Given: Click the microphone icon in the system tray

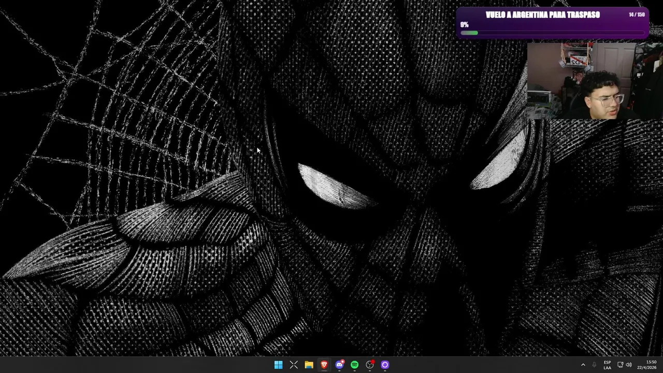Looking at the screenshot, I should pyautogui.click(x=594, y=365).
